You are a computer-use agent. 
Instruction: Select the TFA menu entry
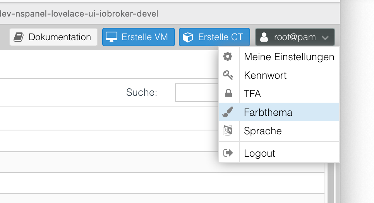tap(252, 94)
